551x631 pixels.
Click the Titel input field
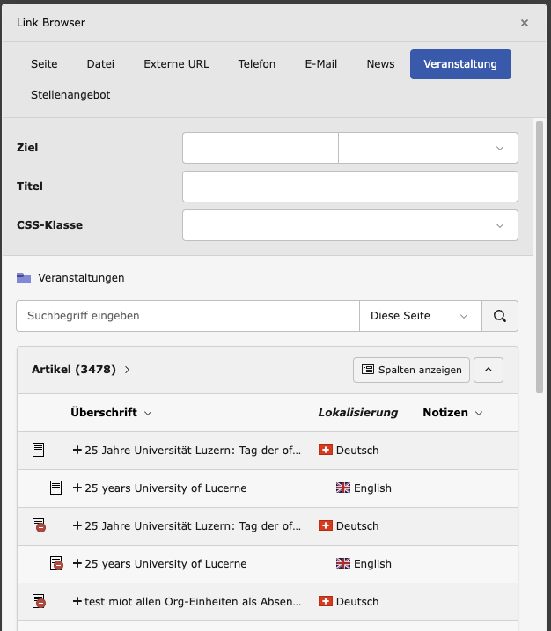click(349, 187)
